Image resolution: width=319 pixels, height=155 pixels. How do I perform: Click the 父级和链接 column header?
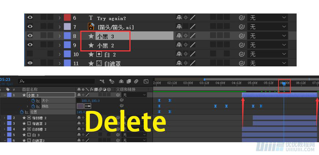(x=125, y=89)
